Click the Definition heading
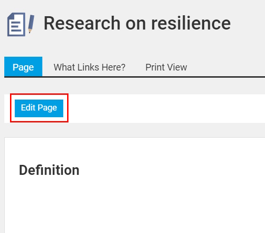Screen dimensions: 265x233 click(49, 170)
